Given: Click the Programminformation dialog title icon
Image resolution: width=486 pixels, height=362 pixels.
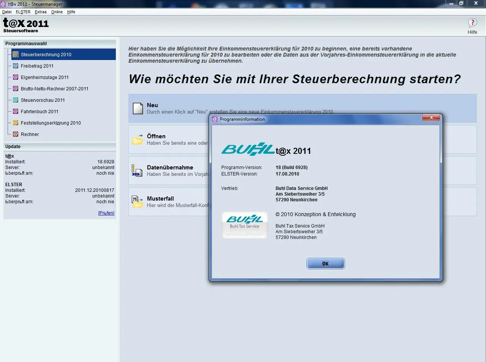Looking at the screenshot, I should click(215, 119).
